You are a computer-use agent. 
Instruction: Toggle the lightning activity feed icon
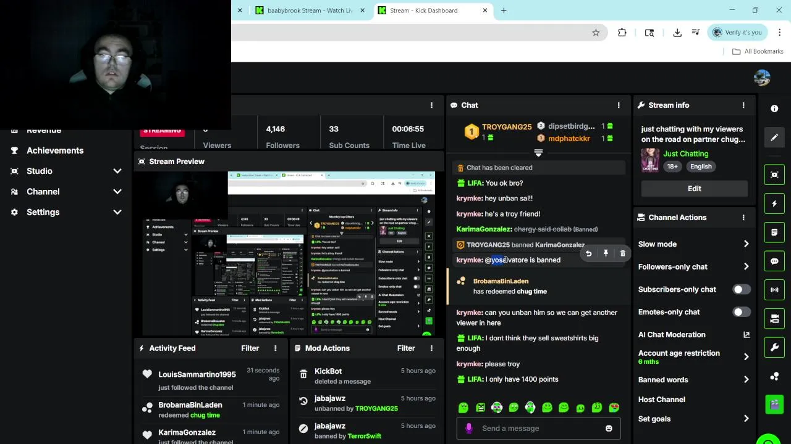click(774, 203)
